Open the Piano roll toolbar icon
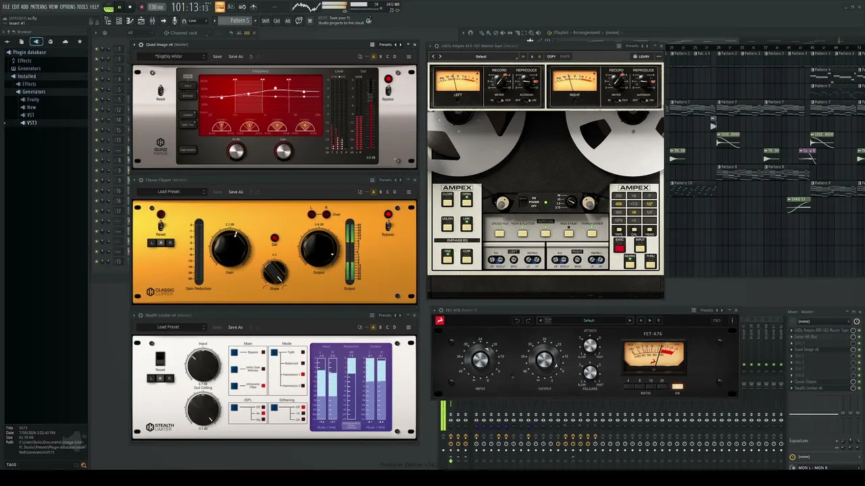 coord(130,21)
